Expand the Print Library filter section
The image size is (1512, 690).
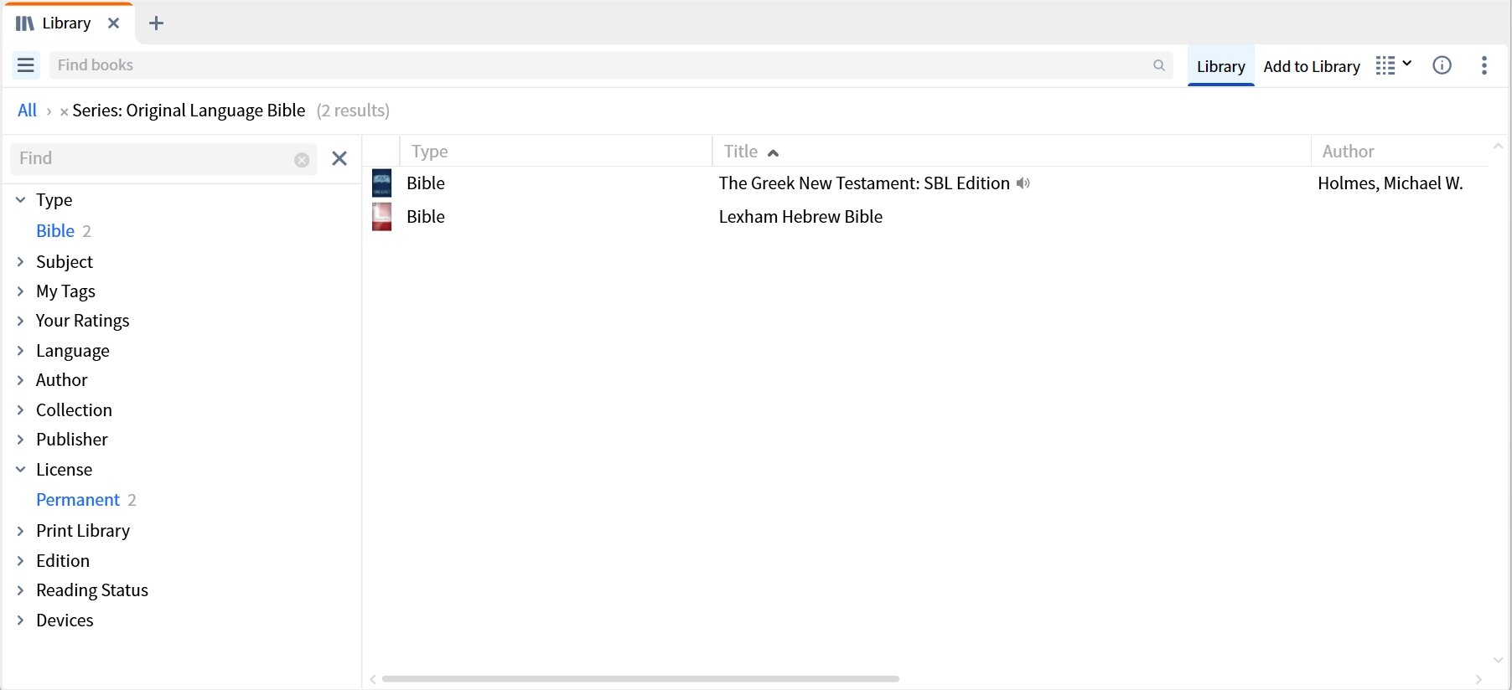click(21, 531)
